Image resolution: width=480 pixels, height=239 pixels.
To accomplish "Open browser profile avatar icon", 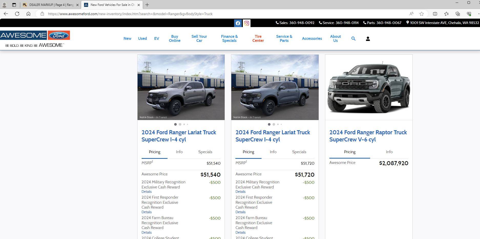I will tap(4, 5).
